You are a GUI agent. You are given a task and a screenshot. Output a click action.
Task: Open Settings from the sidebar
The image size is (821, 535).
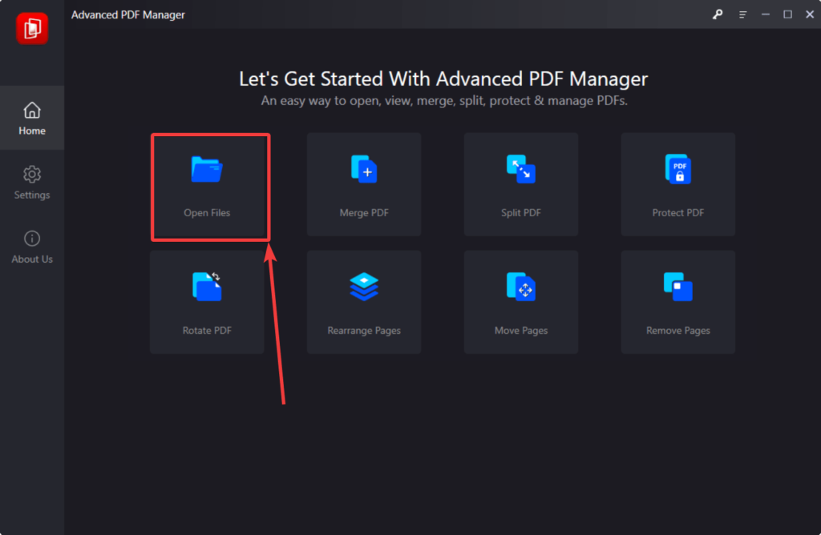(32, 183)
